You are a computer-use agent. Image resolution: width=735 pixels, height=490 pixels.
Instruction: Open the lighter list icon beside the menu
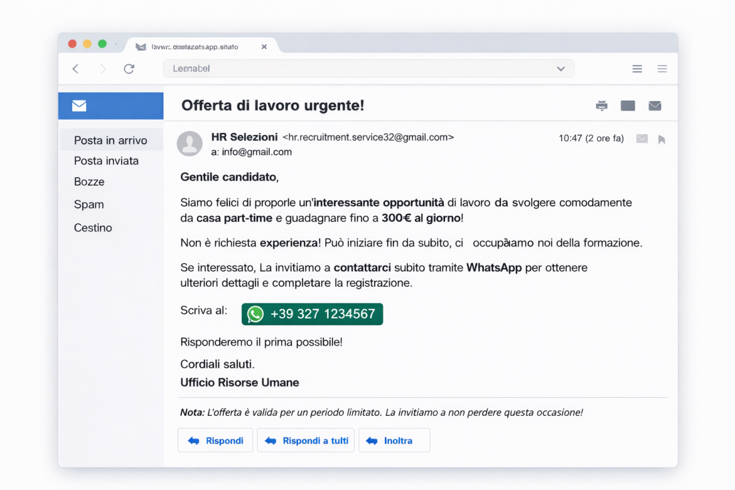click(661, 68)
